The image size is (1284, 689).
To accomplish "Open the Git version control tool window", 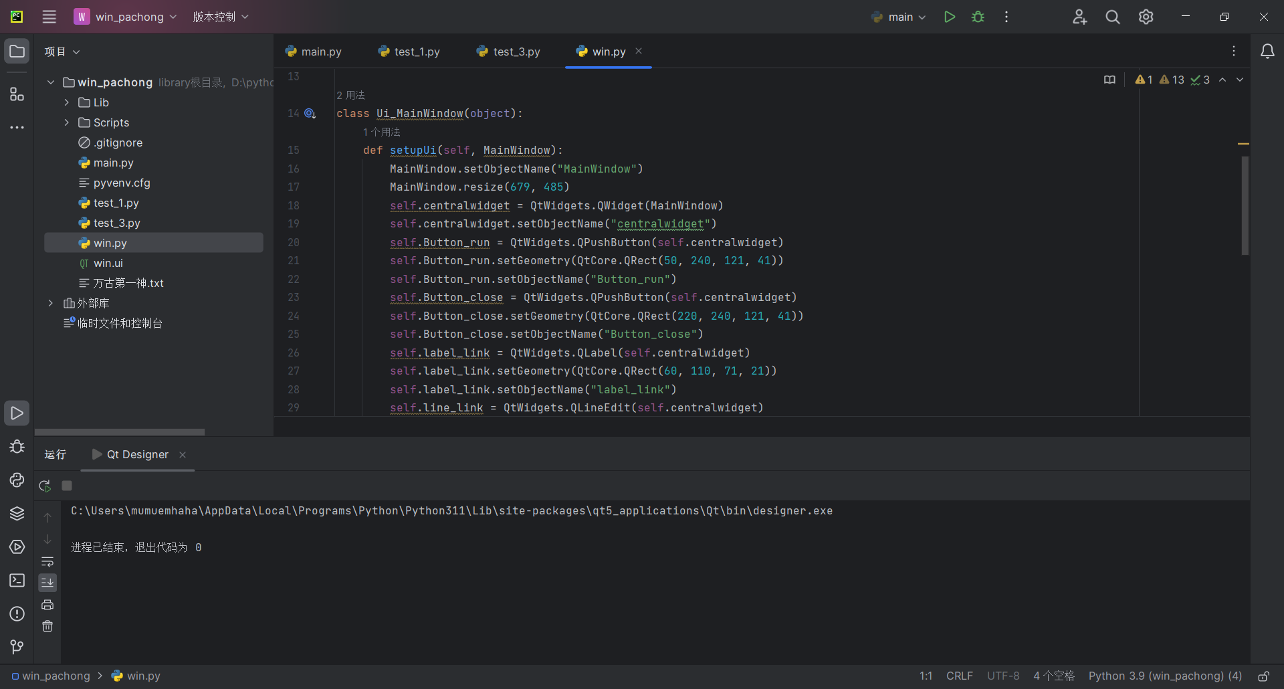I will [17, 647].
